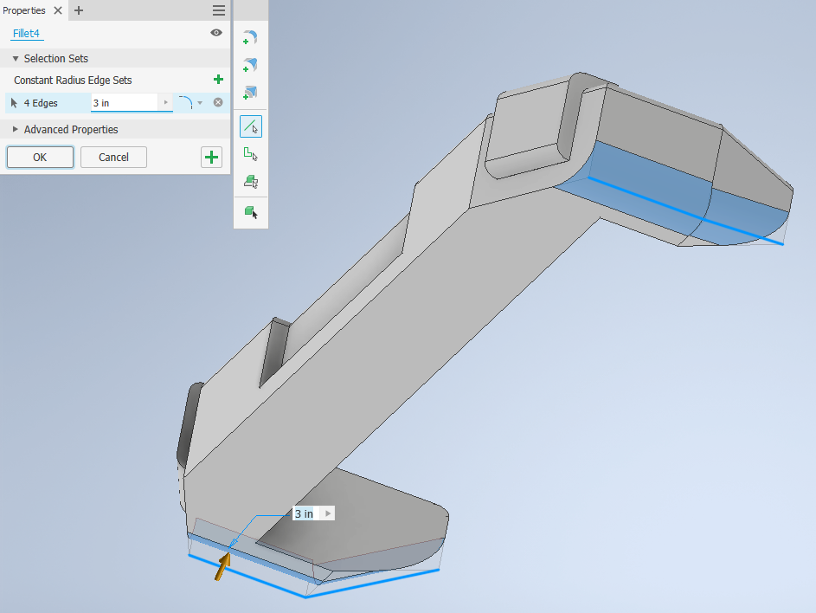Click the tangent fillet type icon
Screen dimensions: 816x613
(185, 103)
